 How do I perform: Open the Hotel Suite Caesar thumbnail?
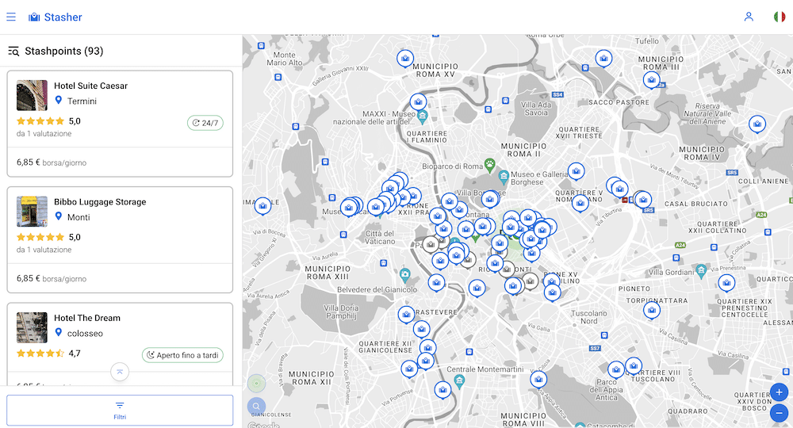point(32,95)
